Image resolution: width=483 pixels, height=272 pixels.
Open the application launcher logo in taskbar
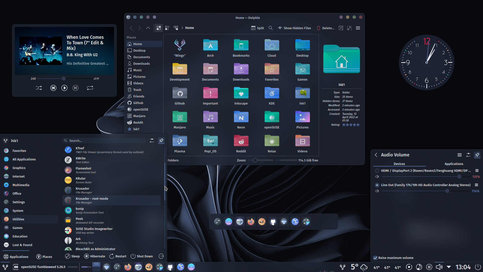point(5,267)
